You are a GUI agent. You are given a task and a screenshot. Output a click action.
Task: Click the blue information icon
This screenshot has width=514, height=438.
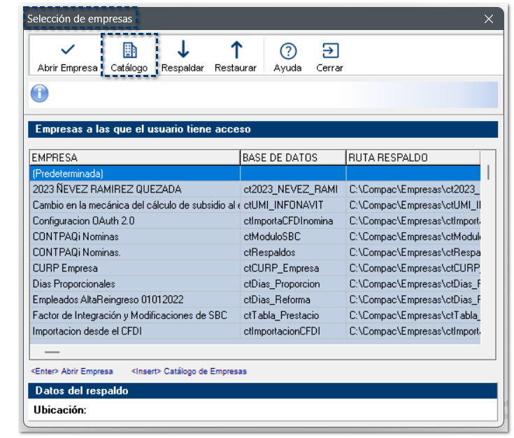point(40,93)
